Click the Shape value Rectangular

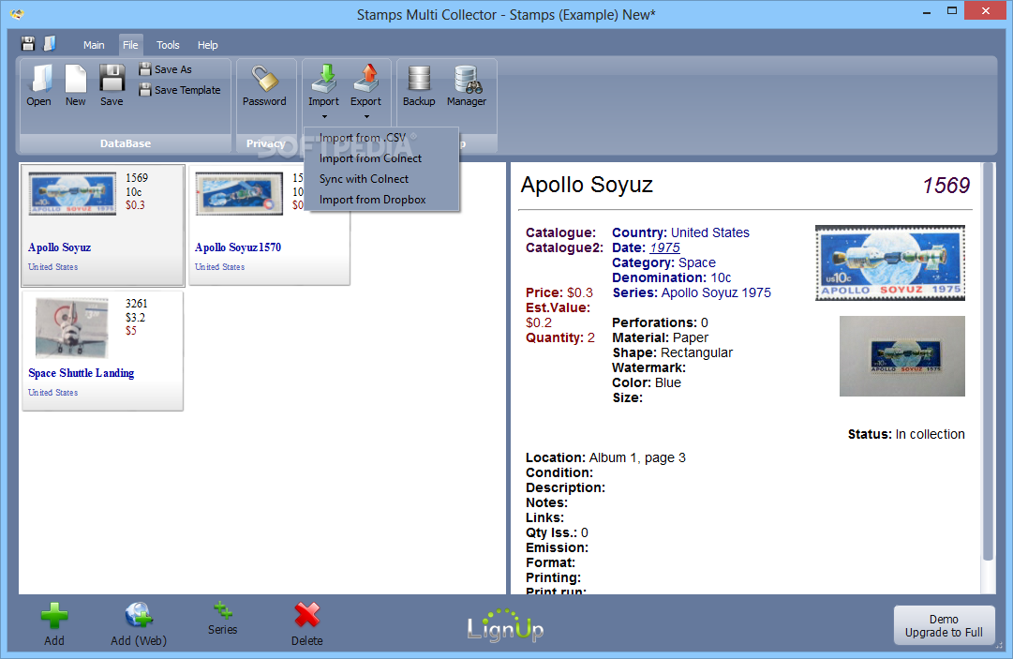pos(696,352)
